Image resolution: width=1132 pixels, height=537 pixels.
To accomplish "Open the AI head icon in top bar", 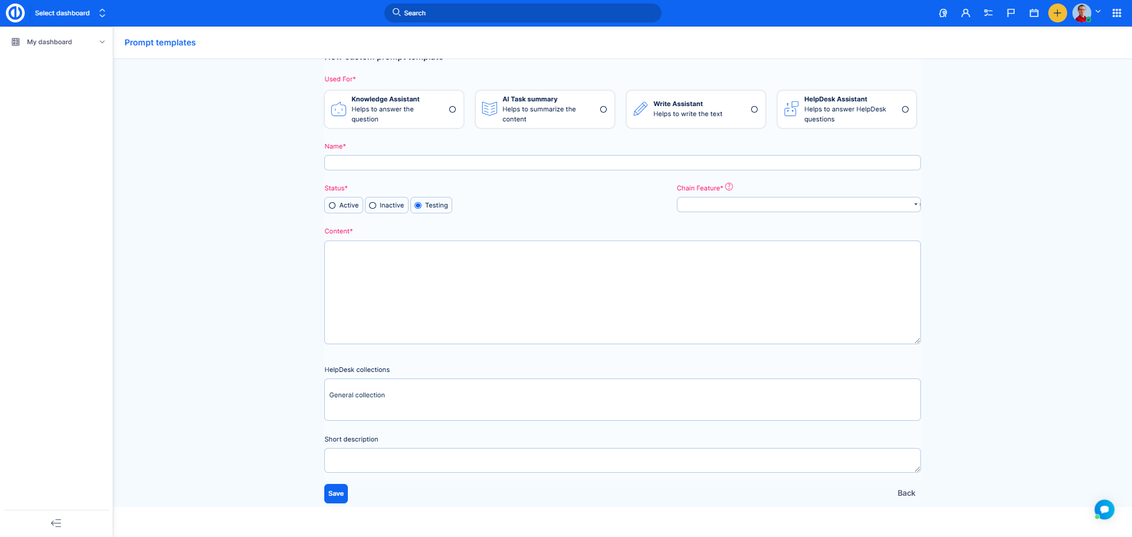I will pyautogui.click(x=943, y=13).
